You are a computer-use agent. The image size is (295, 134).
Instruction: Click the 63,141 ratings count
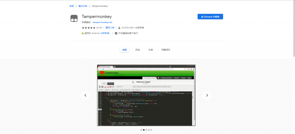click(99, 28)
